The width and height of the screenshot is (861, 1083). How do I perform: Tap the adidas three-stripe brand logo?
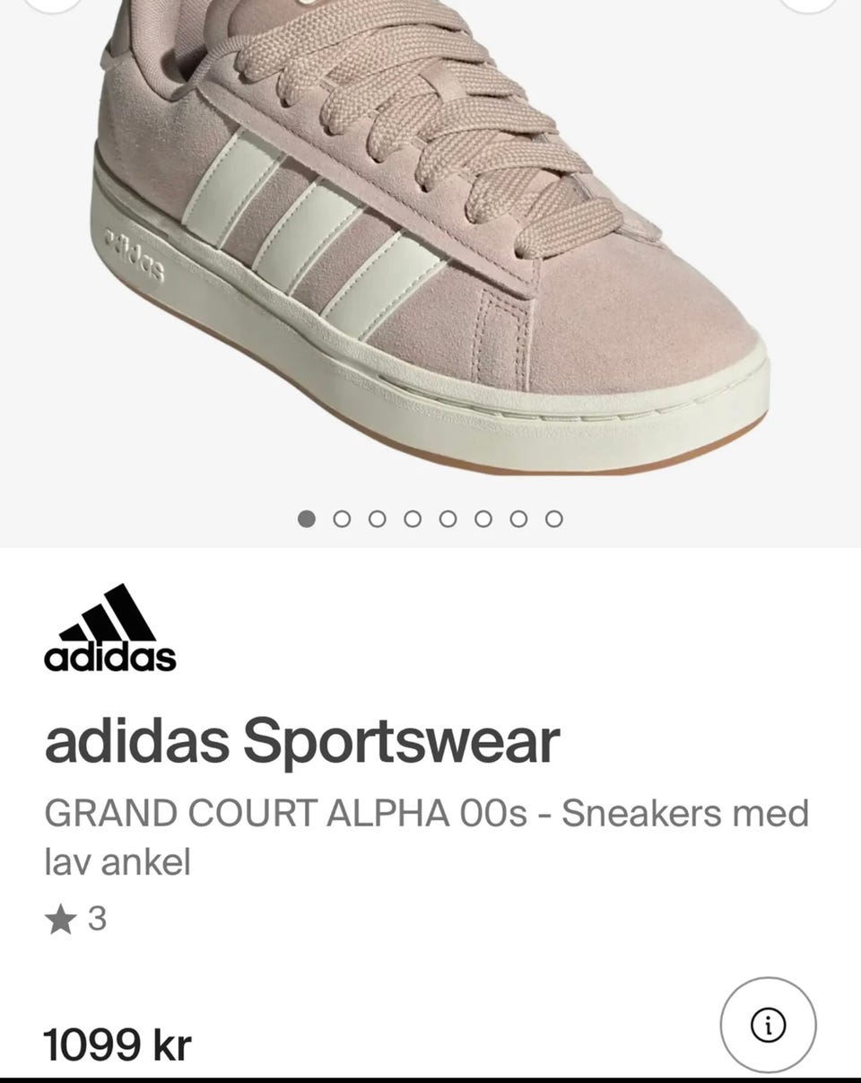(x=110, y=628)
